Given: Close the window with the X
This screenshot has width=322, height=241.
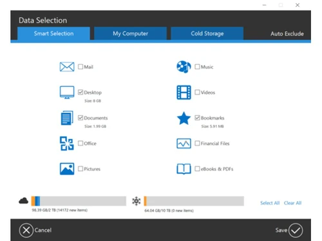Looking at the screenshot, I should 298,5.
